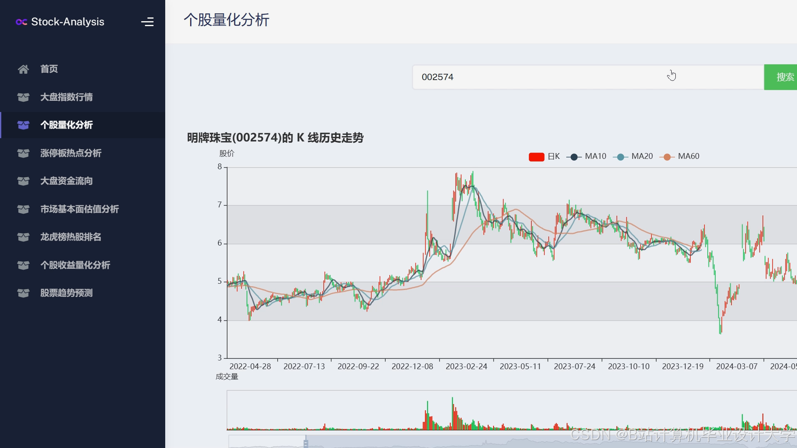This screenshot has height=448, width=797.
Task: Switch to 个股收益量化分析 section
Action: (75, 265)
